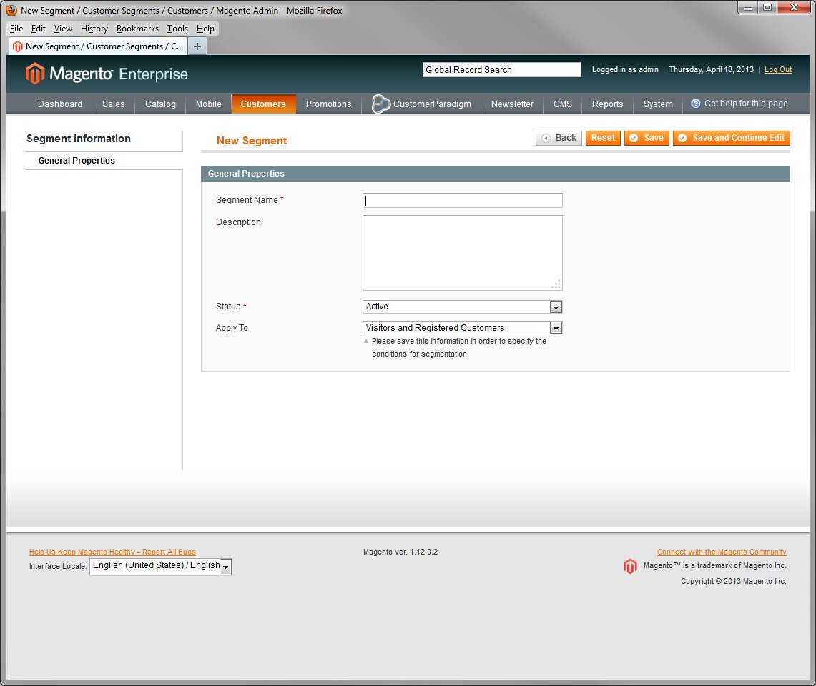This screenshot has width=816, height=686.
Task: Open Connect with the Magento Community link
Action: [x=722, y=552]
